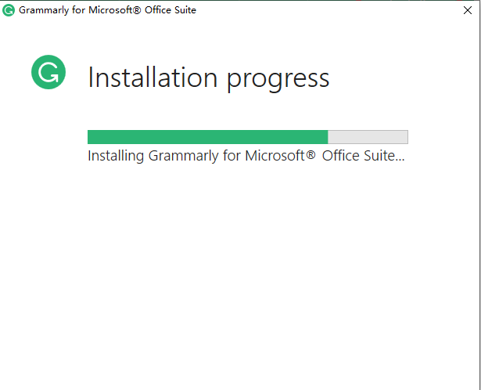Click "Microsoft" in the status line text

(275, 155)
